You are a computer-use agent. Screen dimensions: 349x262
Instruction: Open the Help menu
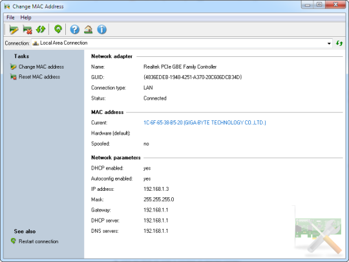[x=26, y=17]
